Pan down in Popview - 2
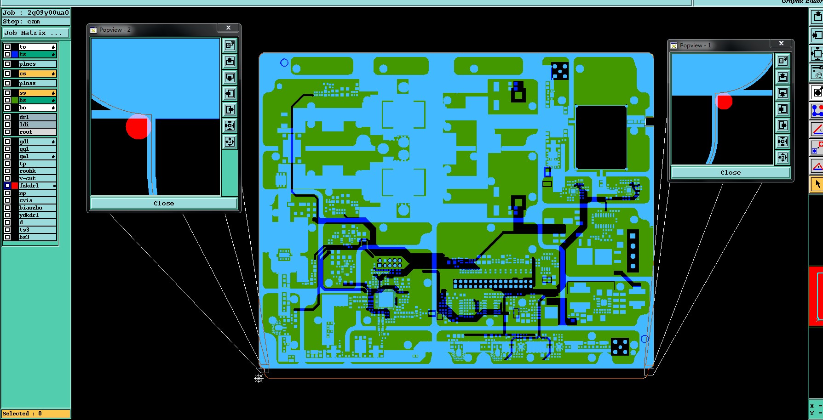 point(230,77)
